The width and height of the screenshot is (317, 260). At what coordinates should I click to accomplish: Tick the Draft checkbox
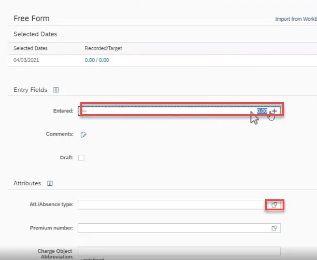coord(81,158)
